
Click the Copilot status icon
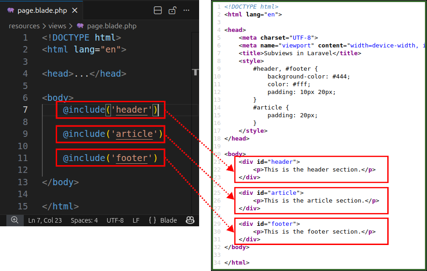tap(190, 220)
